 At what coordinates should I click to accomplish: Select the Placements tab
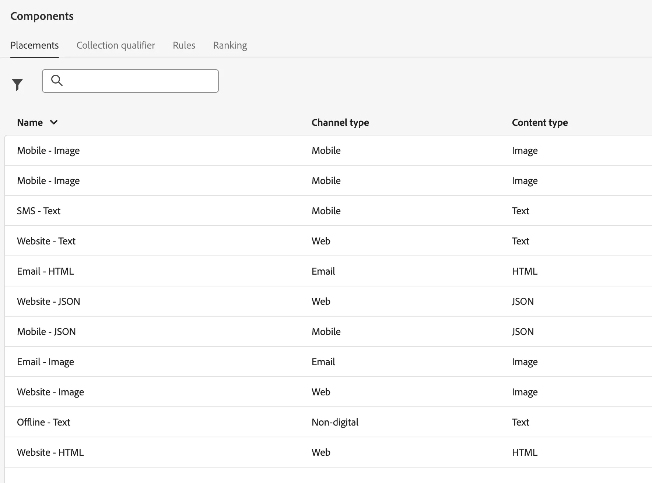(x=35, y=45)
